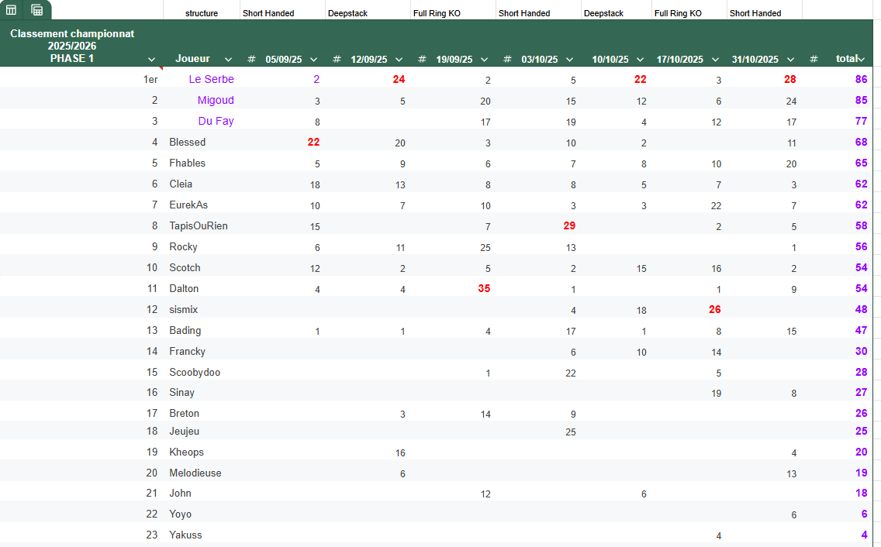Select Dalton's red 35 score cell
This screenshot has width=881, height=547.
pyautogui.click(x=484, y=288)
